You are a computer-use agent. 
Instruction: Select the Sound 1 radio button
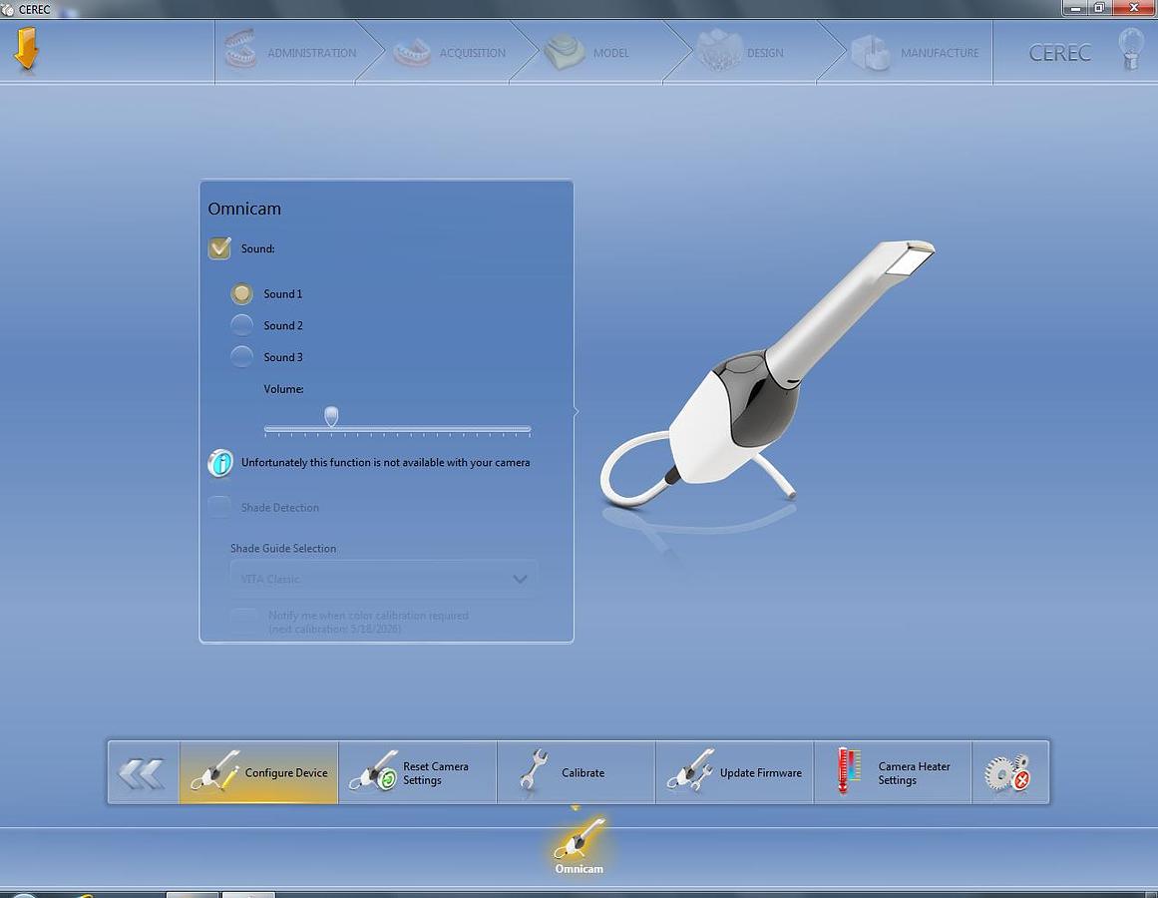pyautogui.click(x=241, y=294)
